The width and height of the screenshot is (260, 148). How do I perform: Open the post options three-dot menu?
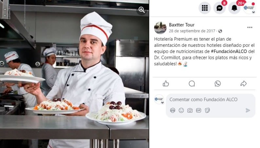click(x=250, y=28)
